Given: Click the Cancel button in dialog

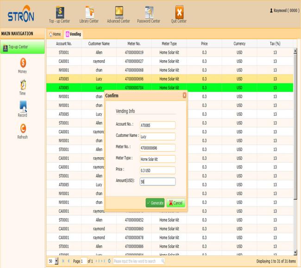Looking at the screenshot, I should point(175,203).
